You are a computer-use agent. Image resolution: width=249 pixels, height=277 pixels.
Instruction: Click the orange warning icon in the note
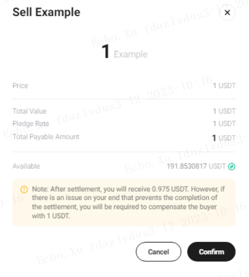[x=24, y=190]
